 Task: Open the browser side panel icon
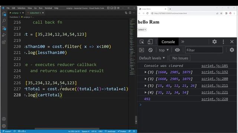click(226, 13)
